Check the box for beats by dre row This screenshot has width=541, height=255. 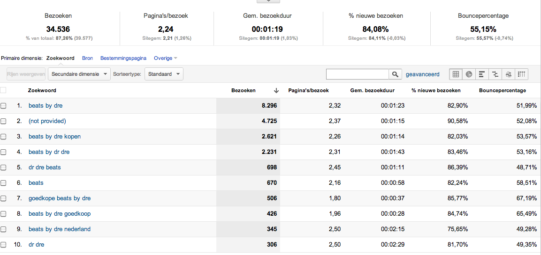[x=3, y=106]
